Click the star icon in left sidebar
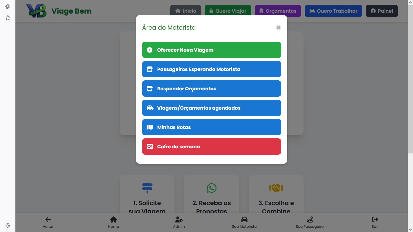This screenshot has height=232, width=413. click(8, 18)
